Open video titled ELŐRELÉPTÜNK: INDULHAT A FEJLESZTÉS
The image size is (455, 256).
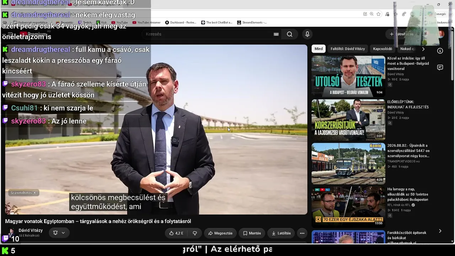(x=408, y=105)
